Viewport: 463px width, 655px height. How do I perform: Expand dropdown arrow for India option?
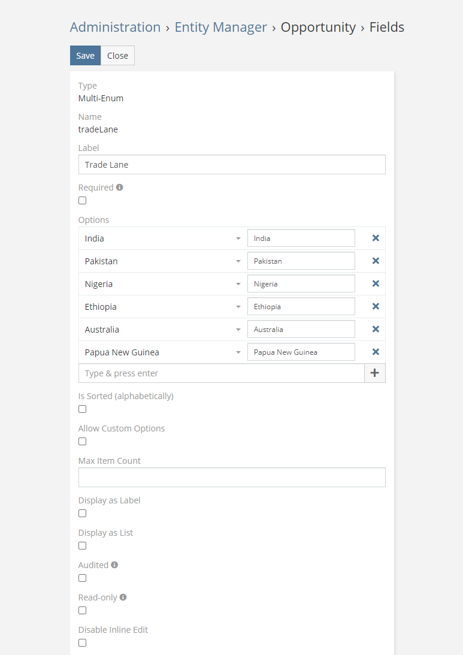238,239
